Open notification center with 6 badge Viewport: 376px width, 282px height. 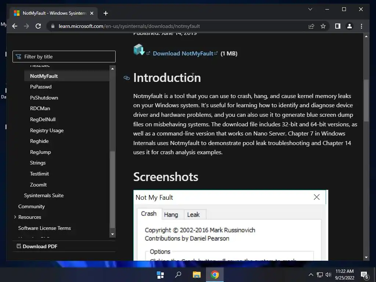pyautogui.click(x=365, y=275)
